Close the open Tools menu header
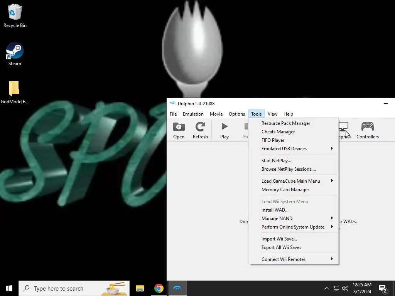 pyautogui.click(x=256, y=114)
